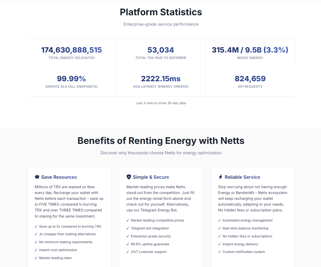Click the 2222.15ms average latency metric
Image resolution: width=321 pixels, height=267 pixels.
[161, 79]
